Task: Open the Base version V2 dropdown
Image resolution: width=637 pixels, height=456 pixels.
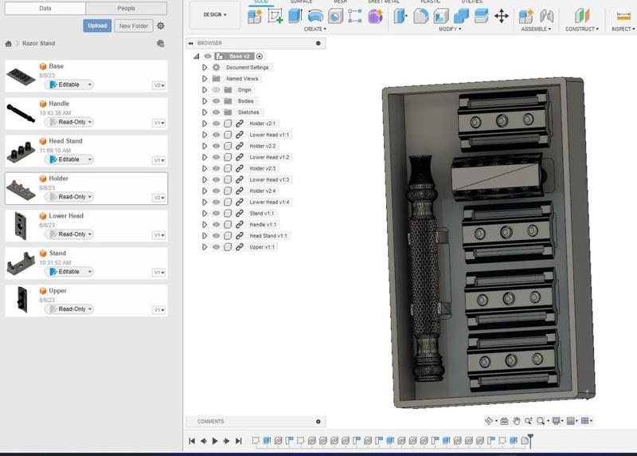Action: point(158,85)
